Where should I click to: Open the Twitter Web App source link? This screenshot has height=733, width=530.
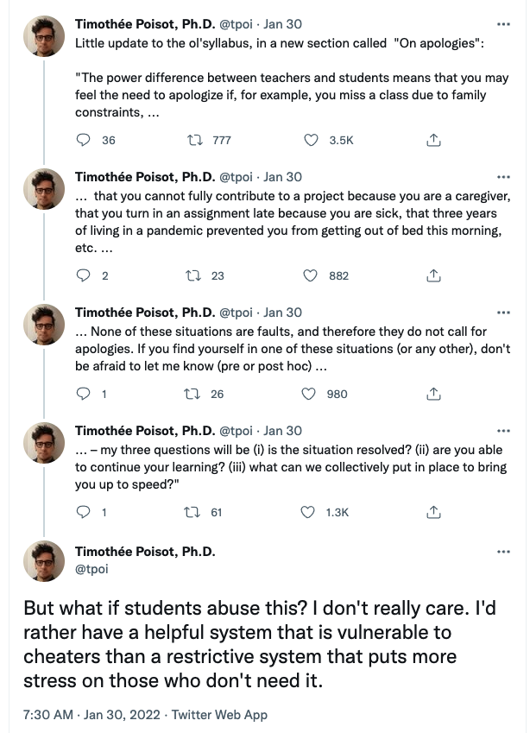[219, 715]
